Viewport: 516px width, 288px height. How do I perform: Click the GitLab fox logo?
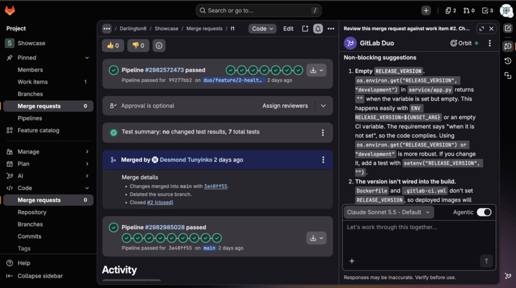pyautogui.click(x=10, y=10)
